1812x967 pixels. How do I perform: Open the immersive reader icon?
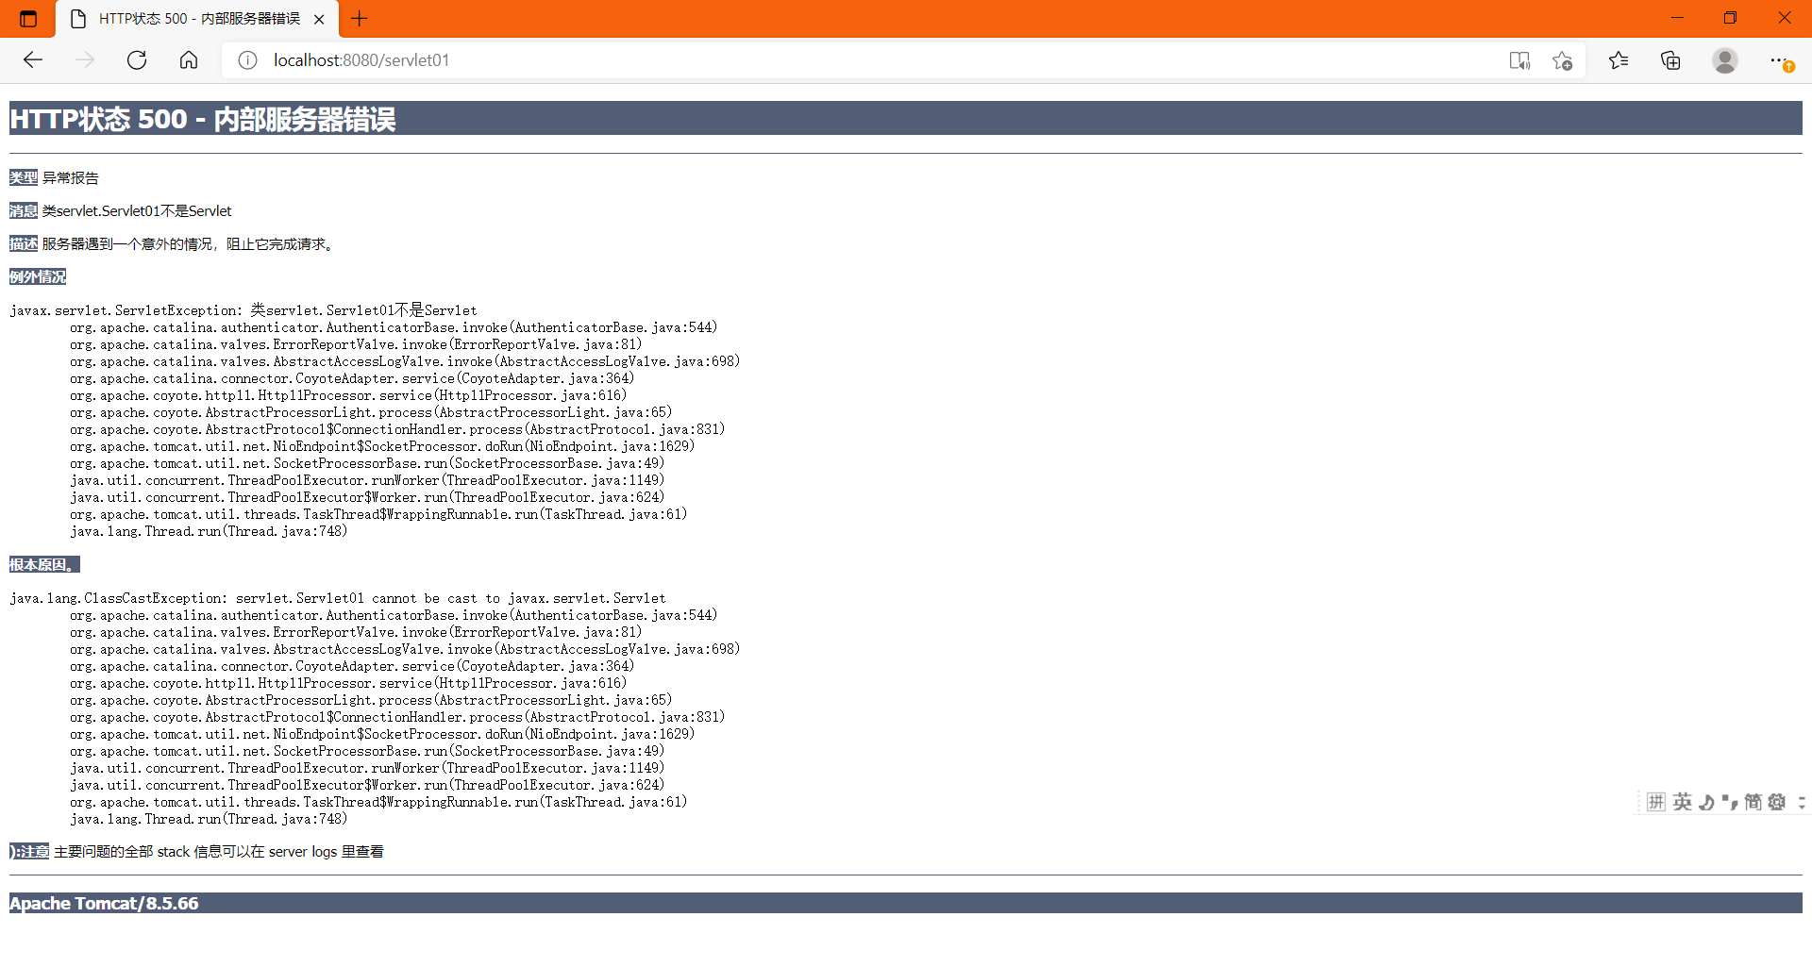1519,60
